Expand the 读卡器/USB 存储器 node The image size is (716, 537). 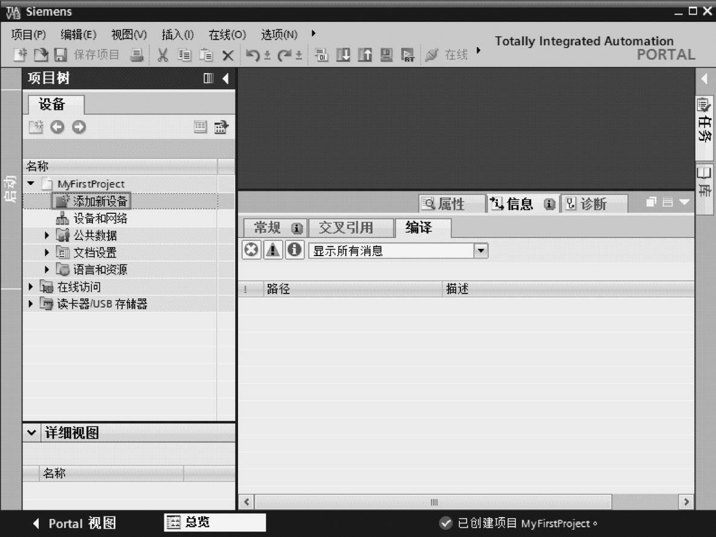point(31,303)
